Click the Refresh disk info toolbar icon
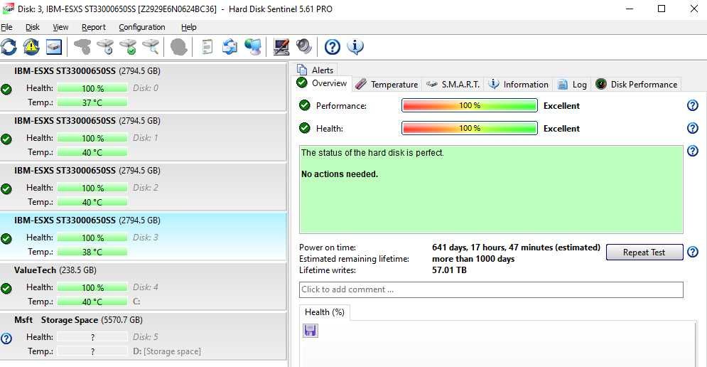The height and width of the screenshot is (367, 707). [x=9, y=46]
